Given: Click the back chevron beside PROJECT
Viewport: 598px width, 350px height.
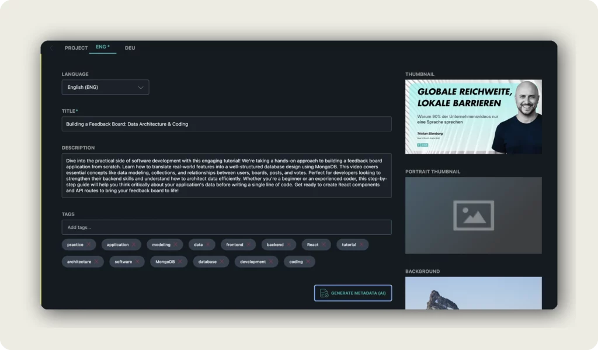Looking at the screenshot, I should [x=51, y=48].
